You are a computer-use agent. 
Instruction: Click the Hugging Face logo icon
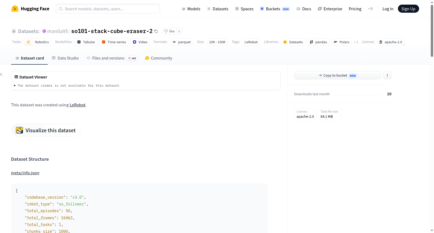[15, 9]
